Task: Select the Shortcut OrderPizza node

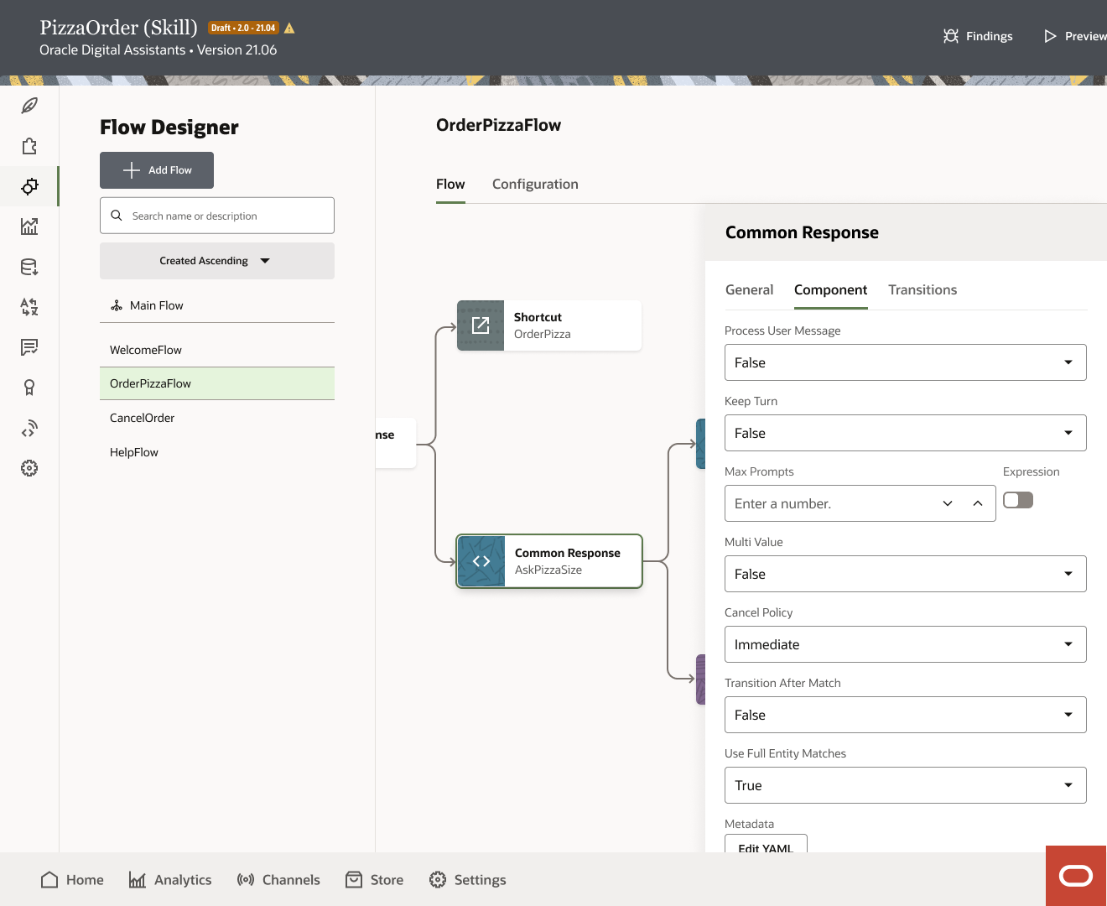Action: point(549,325)
